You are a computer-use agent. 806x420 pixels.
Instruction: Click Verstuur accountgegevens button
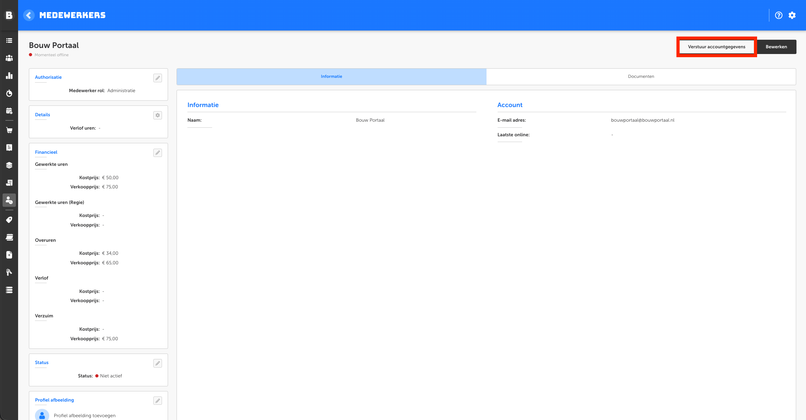pos(716,47)
